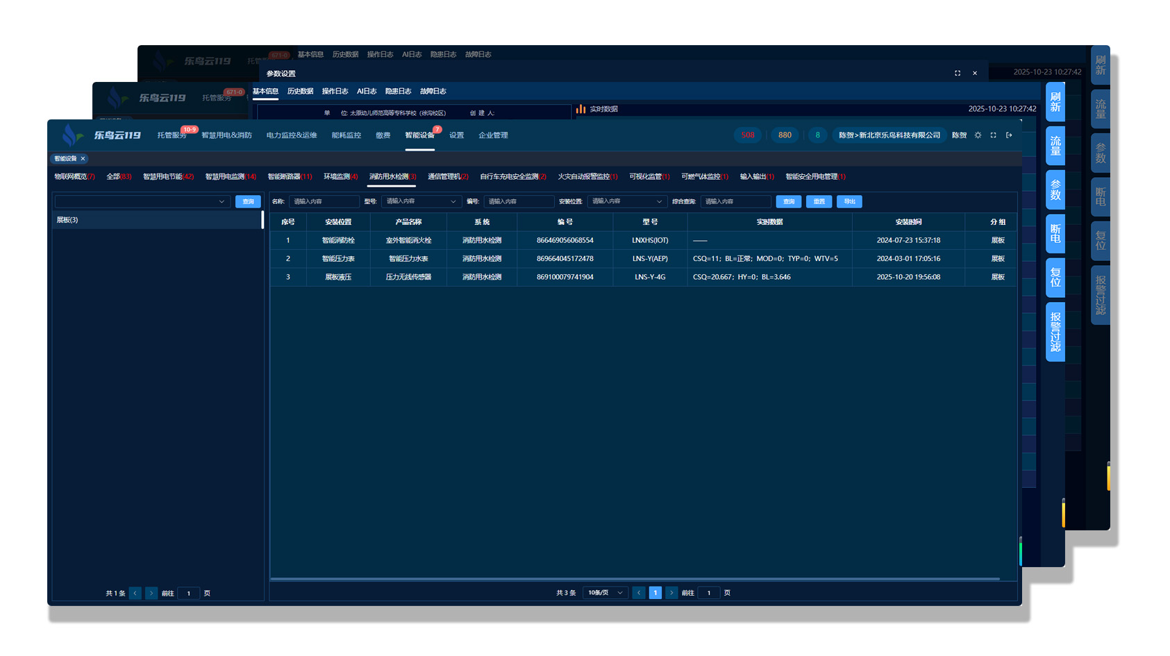Click the fullscreen icon in the top header
The image size is (1170, 656).
993,135
